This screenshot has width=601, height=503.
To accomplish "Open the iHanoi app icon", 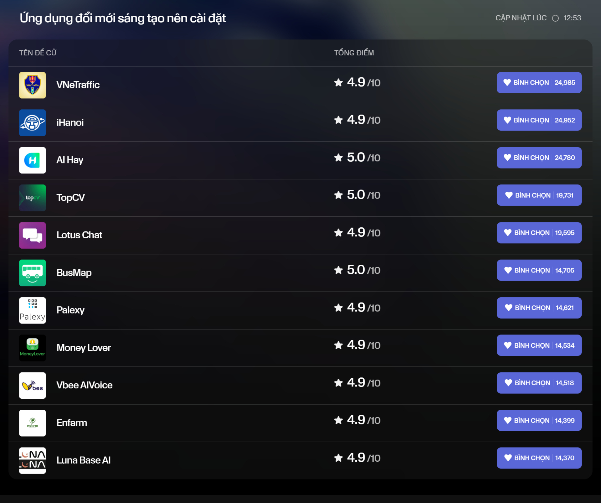I will (x=32, y=123).
